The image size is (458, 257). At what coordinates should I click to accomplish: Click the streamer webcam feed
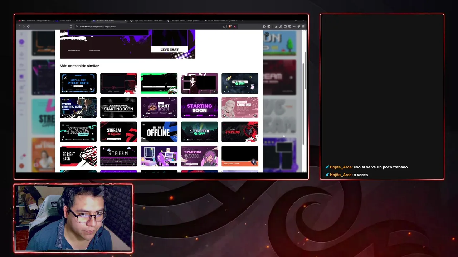pyautogui.click(x=73, y=218)
